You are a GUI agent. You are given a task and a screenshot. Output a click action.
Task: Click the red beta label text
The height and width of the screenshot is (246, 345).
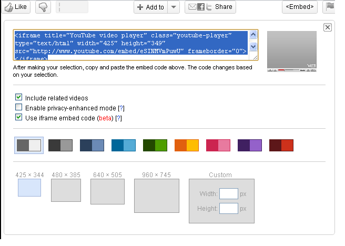(105, 118)
